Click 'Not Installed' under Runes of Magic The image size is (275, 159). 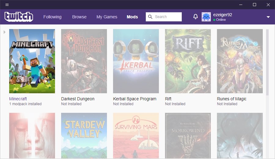coord(227,104)
